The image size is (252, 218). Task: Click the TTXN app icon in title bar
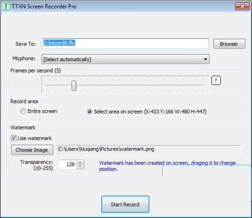coord(6,6)
